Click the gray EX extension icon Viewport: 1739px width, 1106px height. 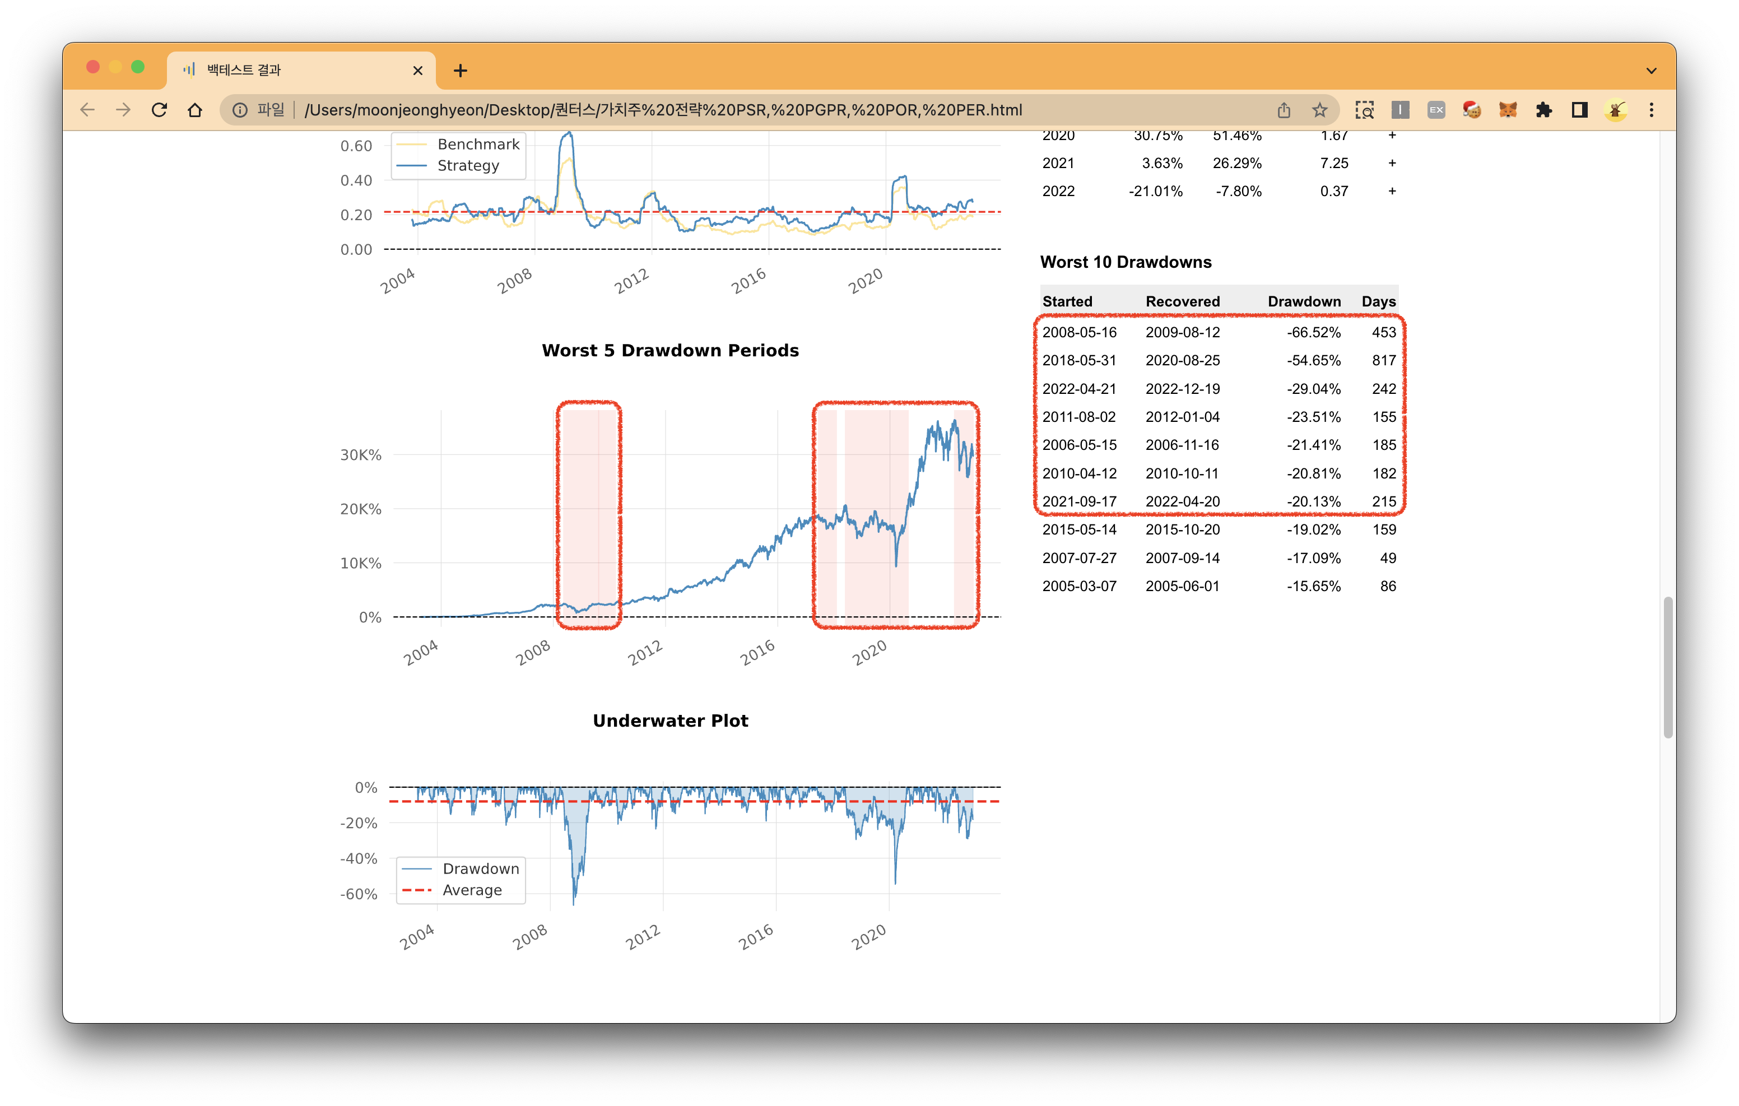click(x=1436, y=110)
